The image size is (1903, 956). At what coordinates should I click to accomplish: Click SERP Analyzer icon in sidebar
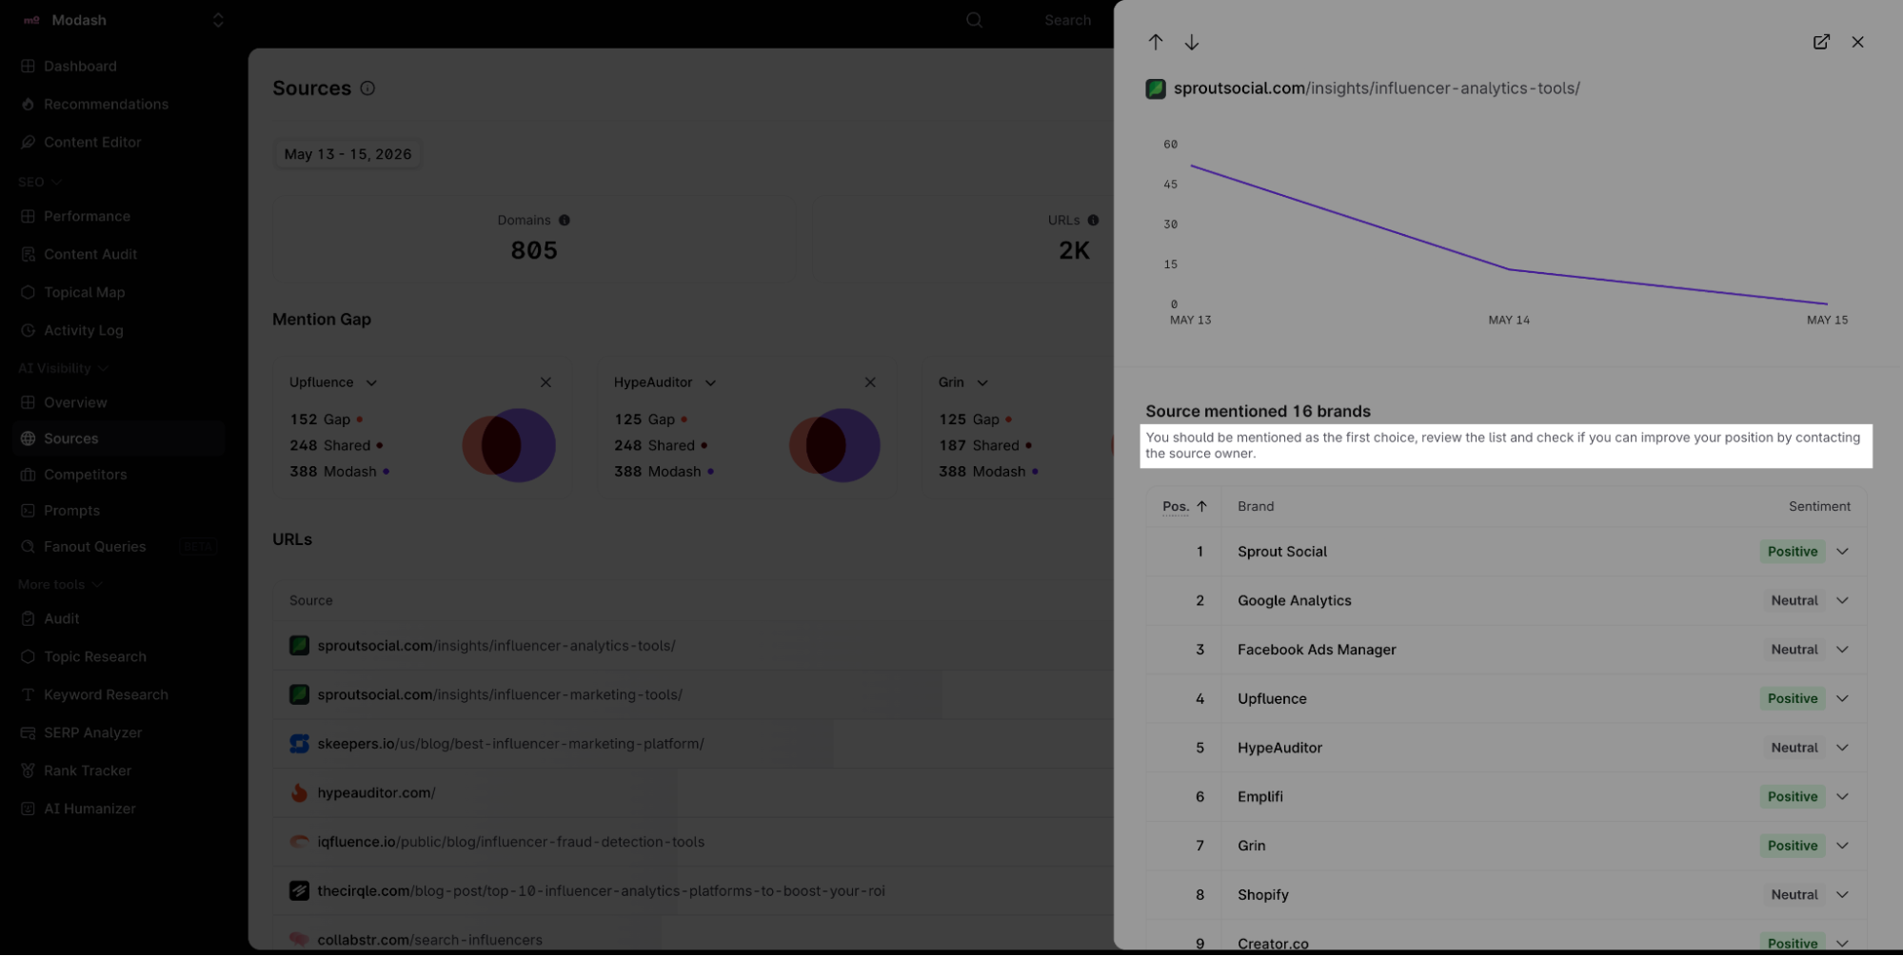click(28, 732)
